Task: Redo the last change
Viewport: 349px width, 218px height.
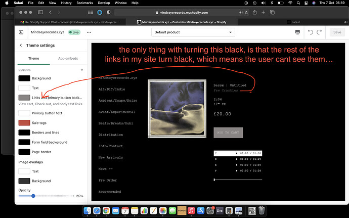Action: [x=319, y=32]
